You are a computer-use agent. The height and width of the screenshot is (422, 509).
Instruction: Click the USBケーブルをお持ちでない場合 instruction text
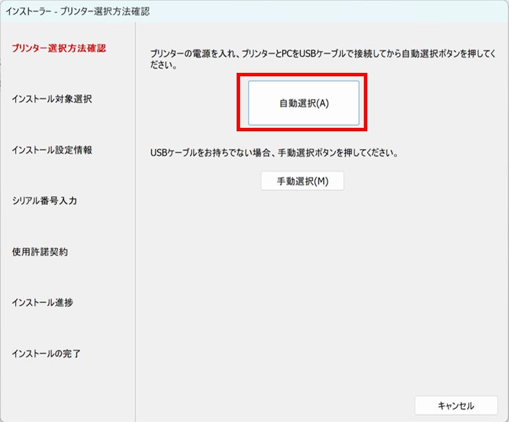274,153
